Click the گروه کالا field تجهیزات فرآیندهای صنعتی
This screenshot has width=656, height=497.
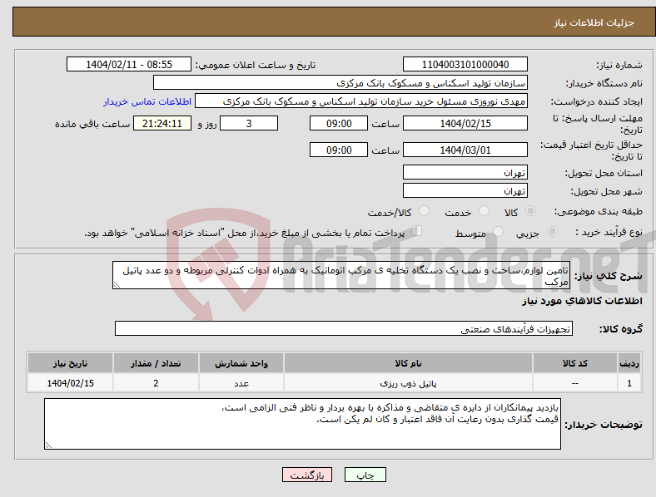coord(344,328)
